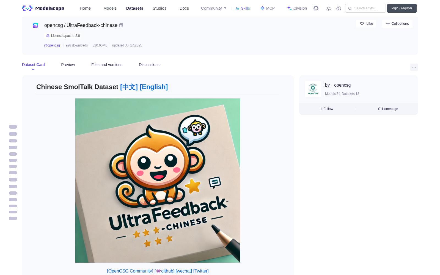Click the '928 downloads' text
Screen dimensions: 440x275
pos(76,45)
